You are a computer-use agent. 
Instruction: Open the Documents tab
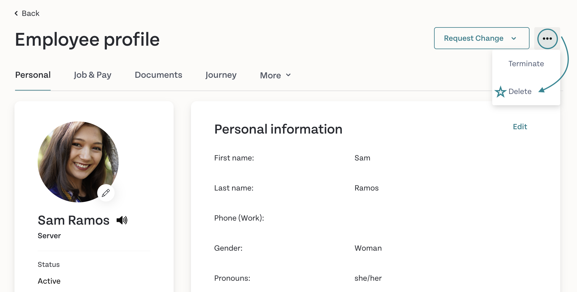[x=158, y=75]
